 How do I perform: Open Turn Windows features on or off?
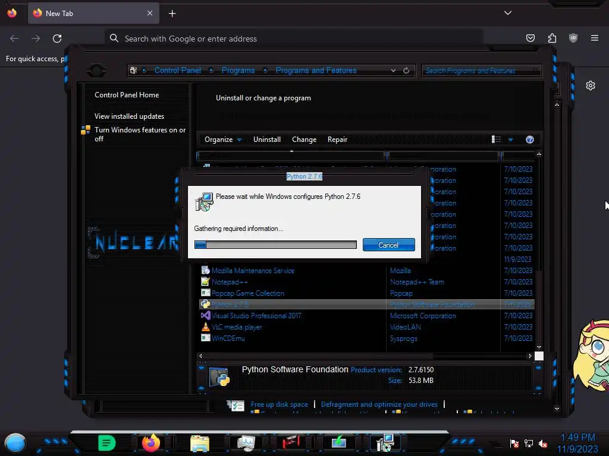(140, 134)
